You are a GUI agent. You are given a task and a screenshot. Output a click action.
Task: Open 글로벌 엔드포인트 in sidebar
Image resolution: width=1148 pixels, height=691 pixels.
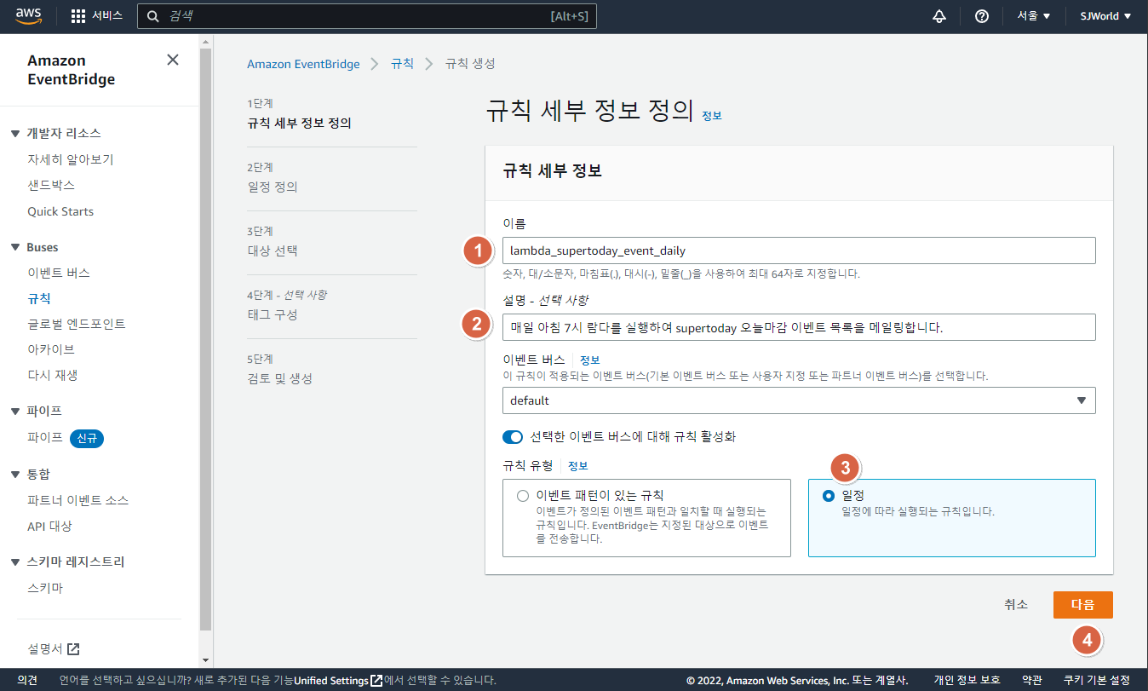[x=77, y=324]
